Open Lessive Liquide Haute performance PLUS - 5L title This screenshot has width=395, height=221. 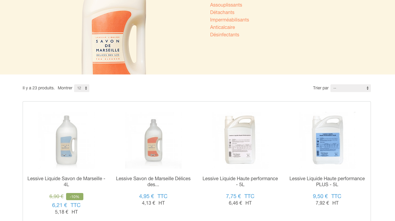pyautogui.click(x=327, y=182)
